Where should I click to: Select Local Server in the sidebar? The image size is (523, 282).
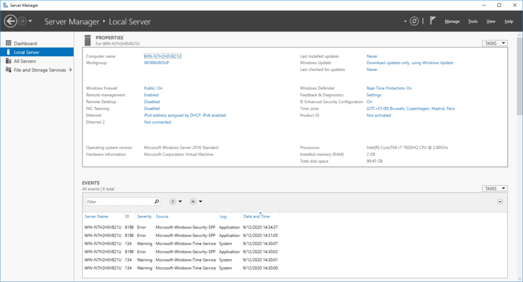(37, 52)
